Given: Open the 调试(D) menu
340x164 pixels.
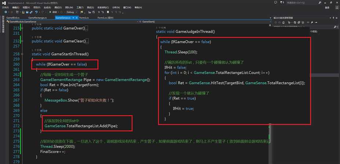Looking at the screenshot, I should tap(58, 7).
